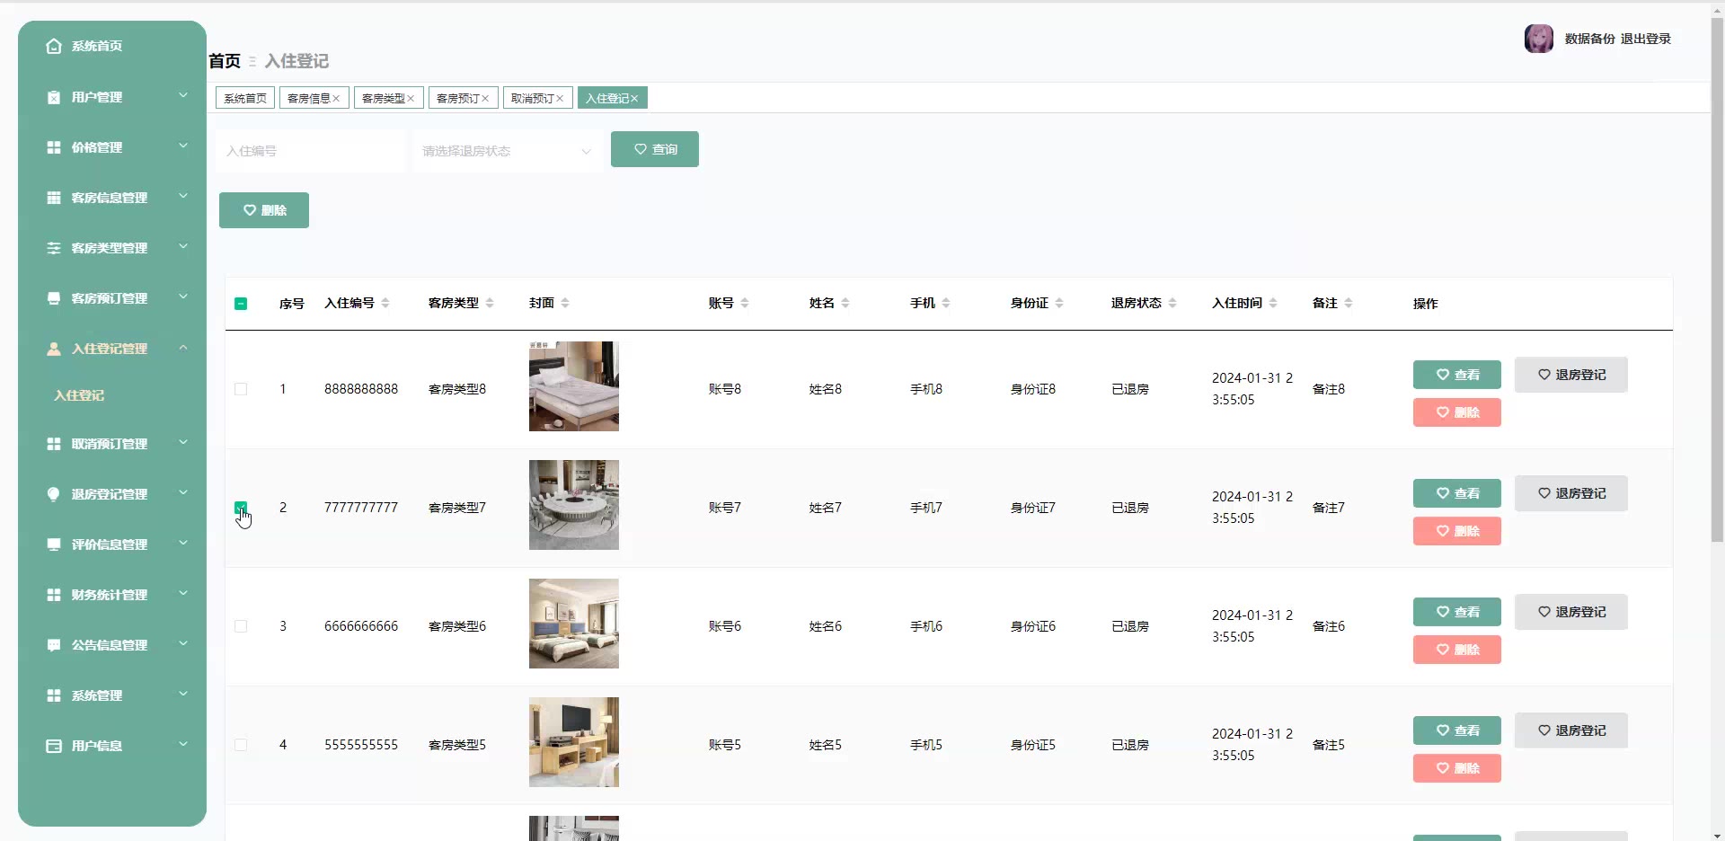
Task: Click the 客房预订管理 sidebar icon
Action: tap(54, 298)
